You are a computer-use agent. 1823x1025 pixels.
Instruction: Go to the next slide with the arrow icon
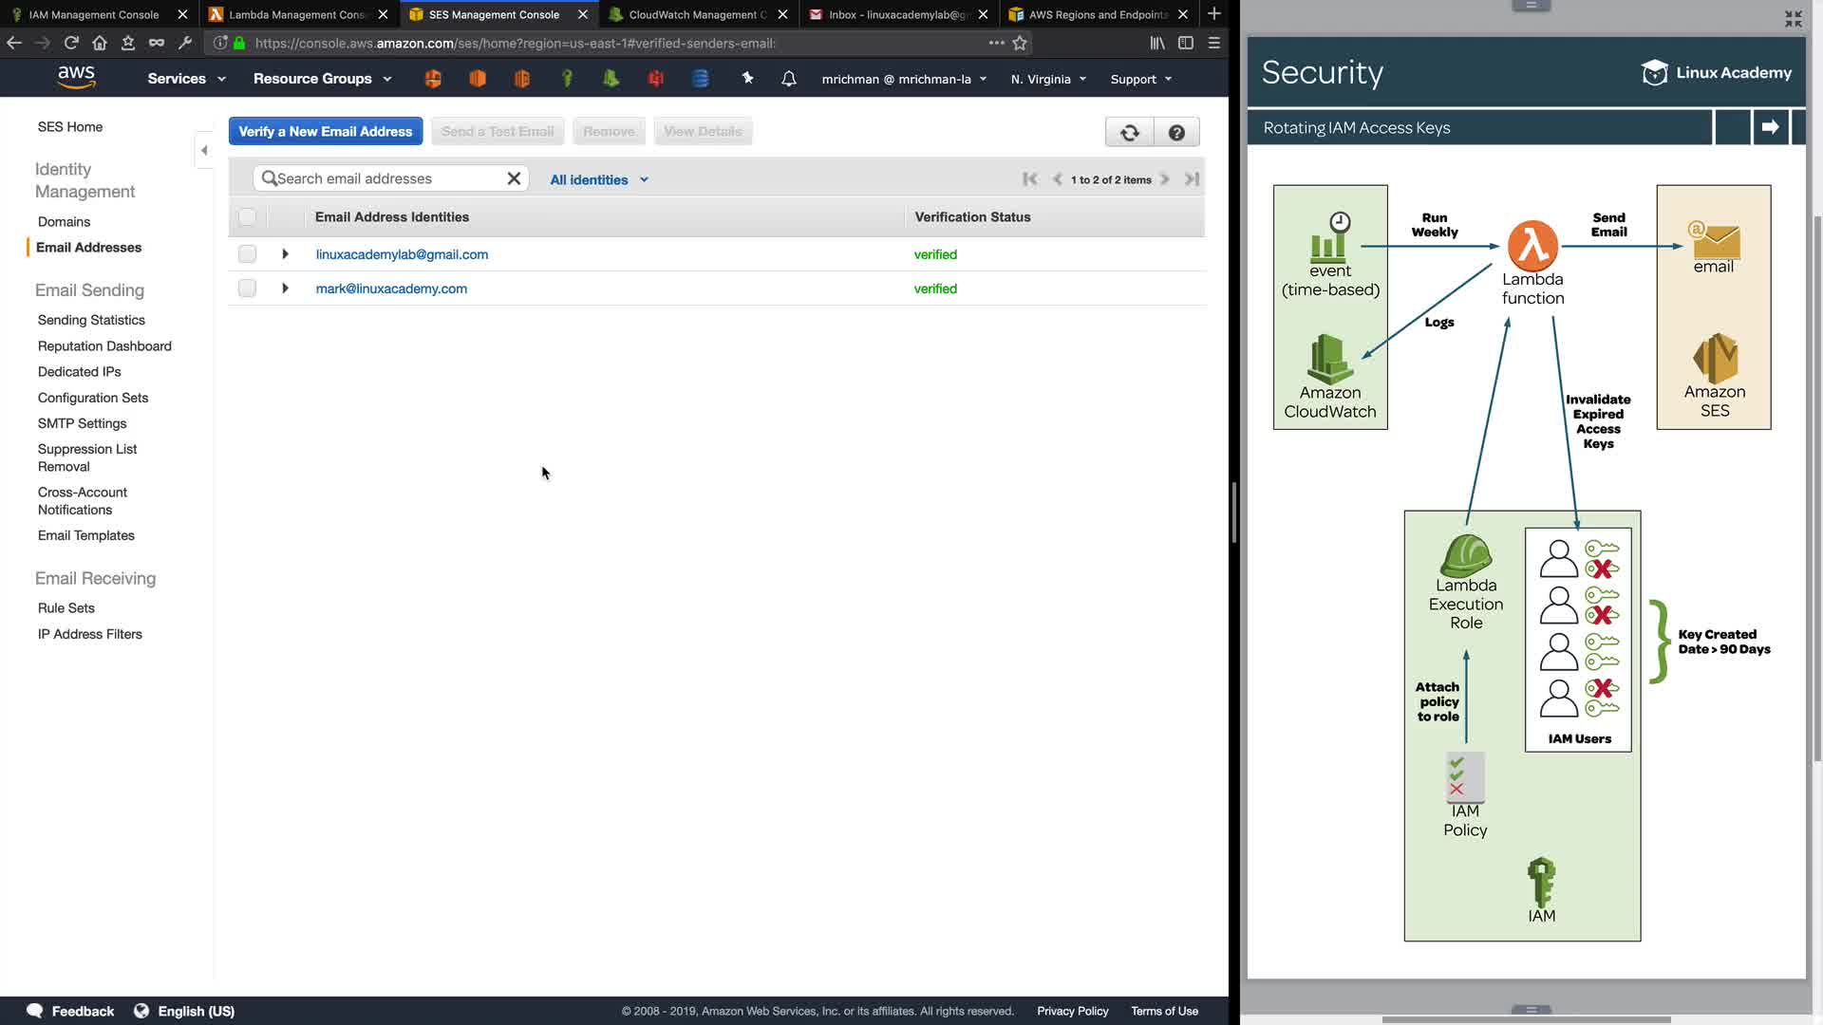click(x=1770, y=127)
